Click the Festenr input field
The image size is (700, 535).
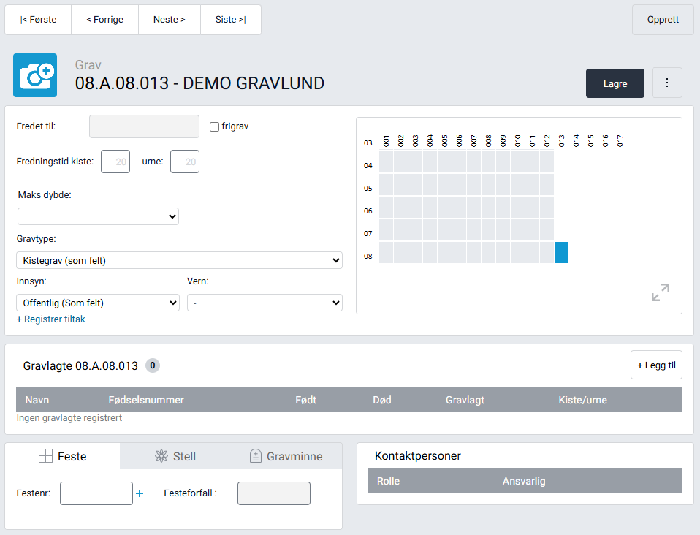(96, 493)
